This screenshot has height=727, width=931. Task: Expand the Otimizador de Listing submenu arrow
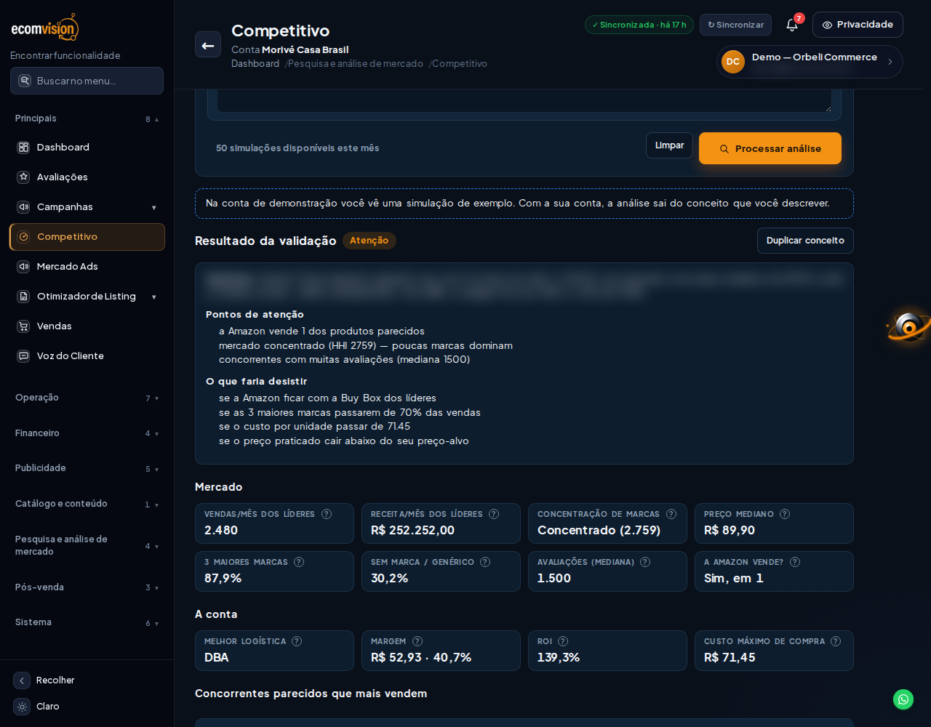tap(154, 297)
